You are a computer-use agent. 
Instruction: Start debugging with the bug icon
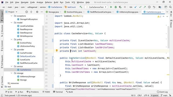(x=116, y=7)
